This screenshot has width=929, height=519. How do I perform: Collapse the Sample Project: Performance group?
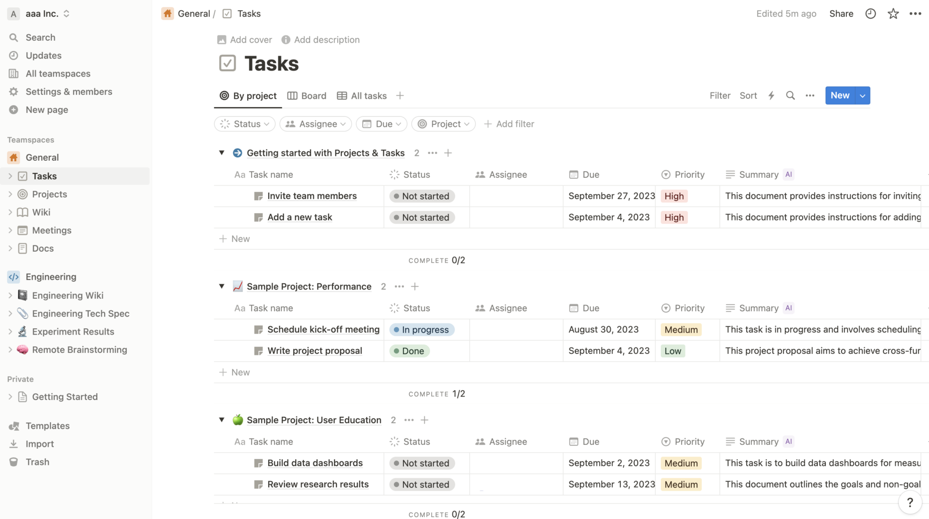coord(222,286)
